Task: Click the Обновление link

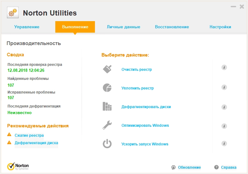Action: [x=190, y=167]
